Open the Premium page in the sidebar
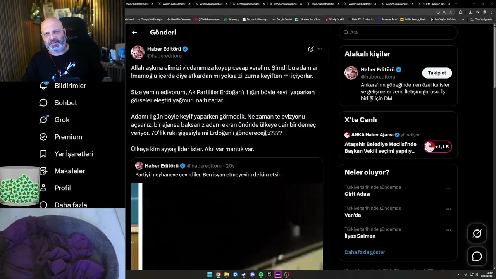 pyautogui.click(x=61, y=137)
